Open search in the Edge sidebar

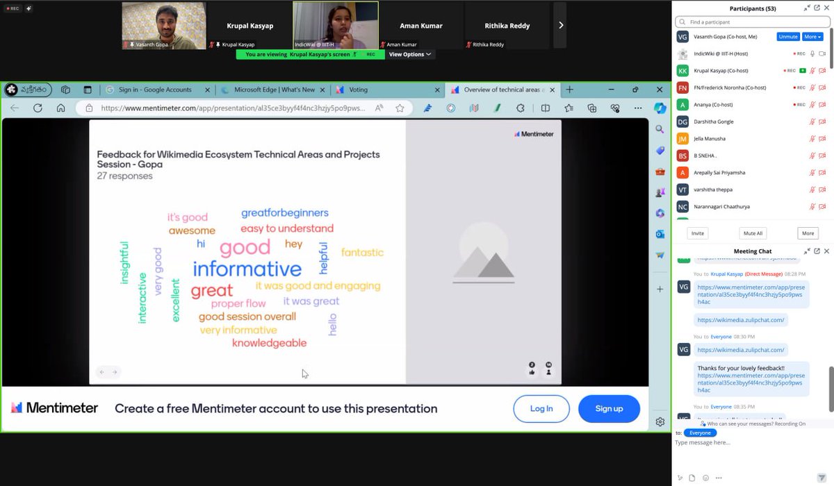point(660,129)
